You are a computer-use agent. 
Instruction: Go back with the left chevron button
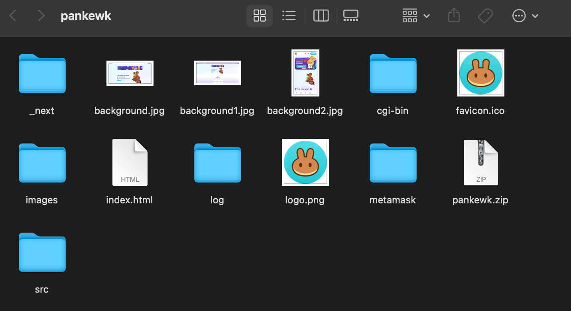13,16
